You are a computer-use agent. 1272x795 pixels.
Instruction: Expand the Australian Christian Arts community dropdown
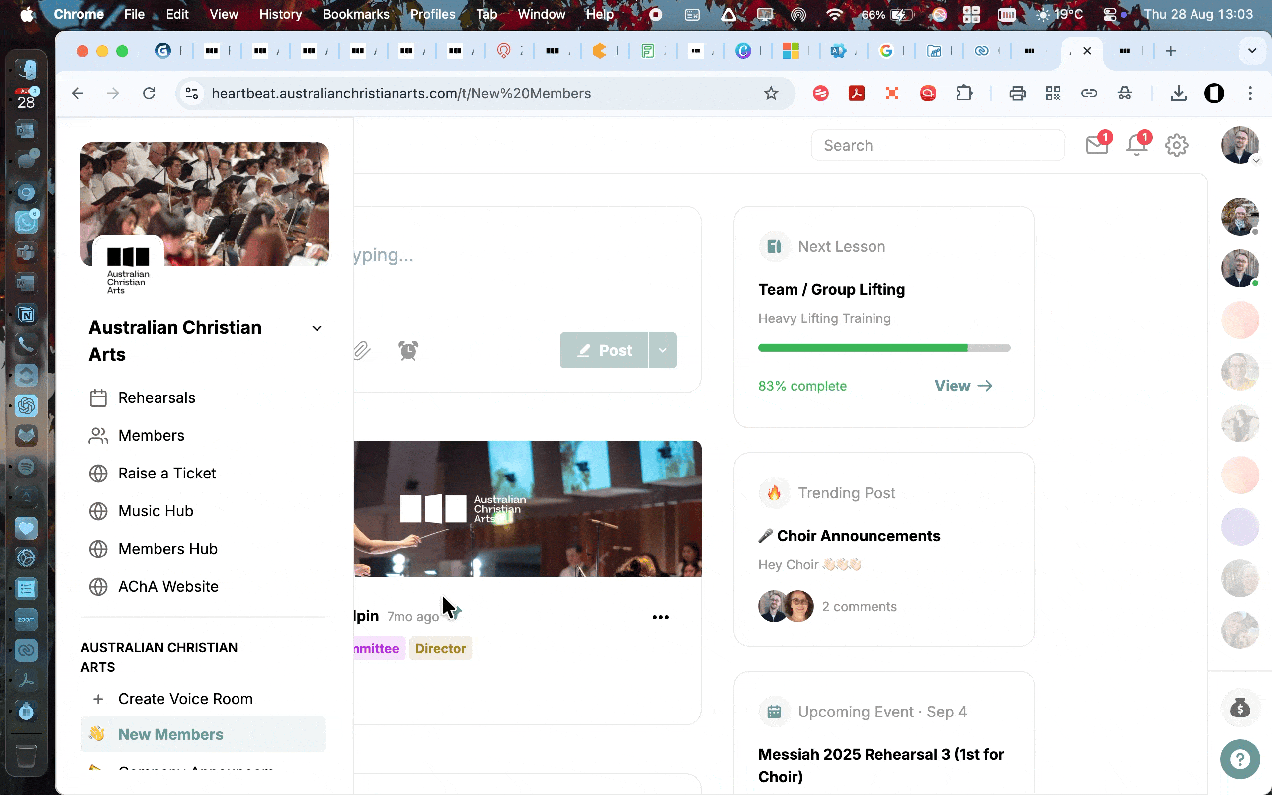[317, 328]
